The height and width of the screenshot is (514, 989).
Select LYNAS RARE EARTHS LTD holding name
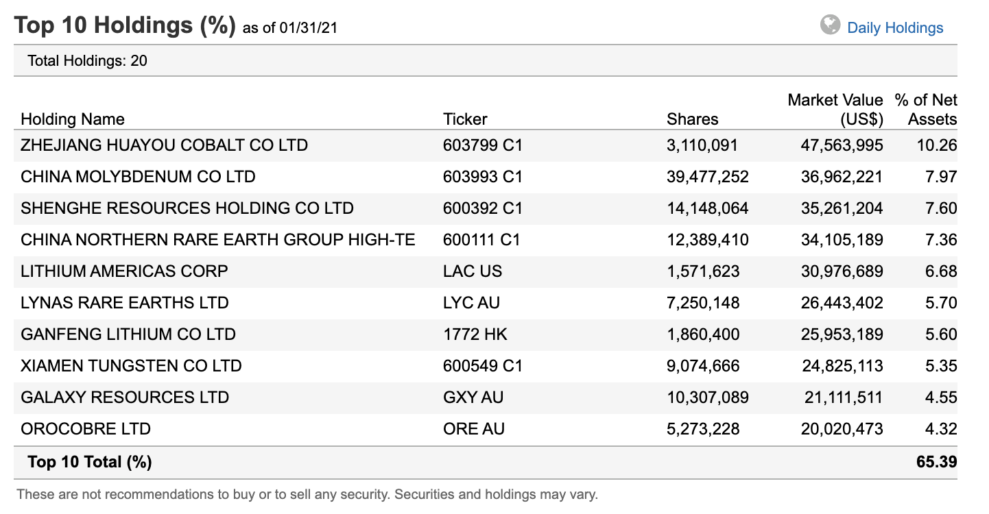click(x=125, y=303)
